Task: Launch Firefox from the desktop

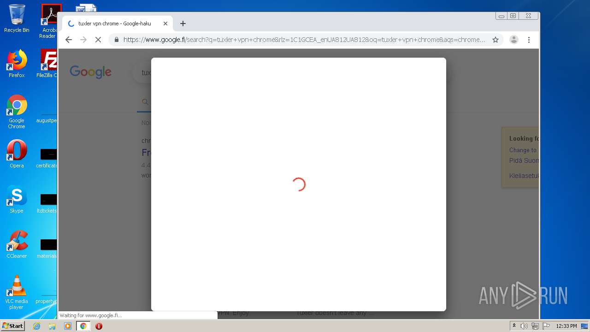Action: (x=17, y=64)
